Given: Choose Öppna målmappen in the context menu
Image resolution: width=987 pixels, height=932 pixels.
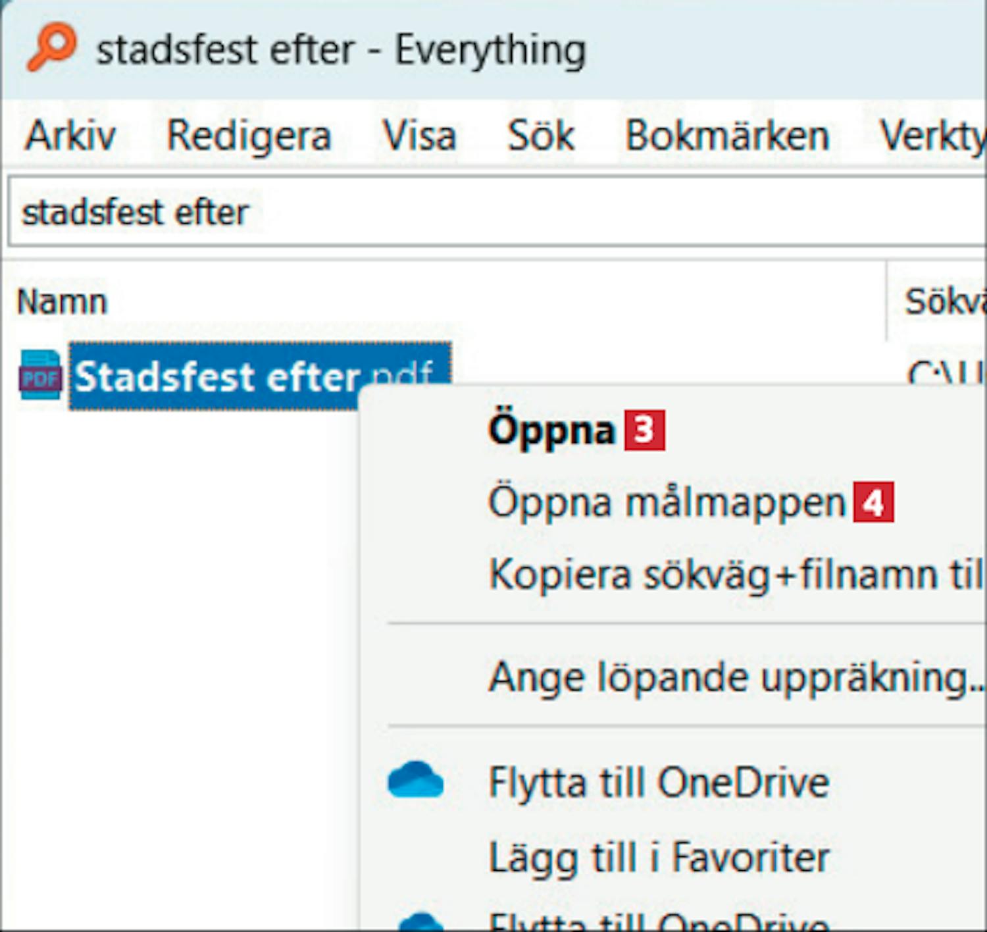Looking at the screenshot, I should [666, 502].
